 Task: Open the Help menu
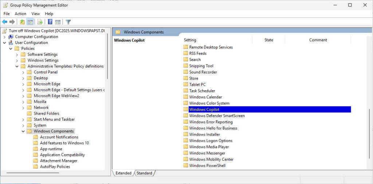pos(49,14)
